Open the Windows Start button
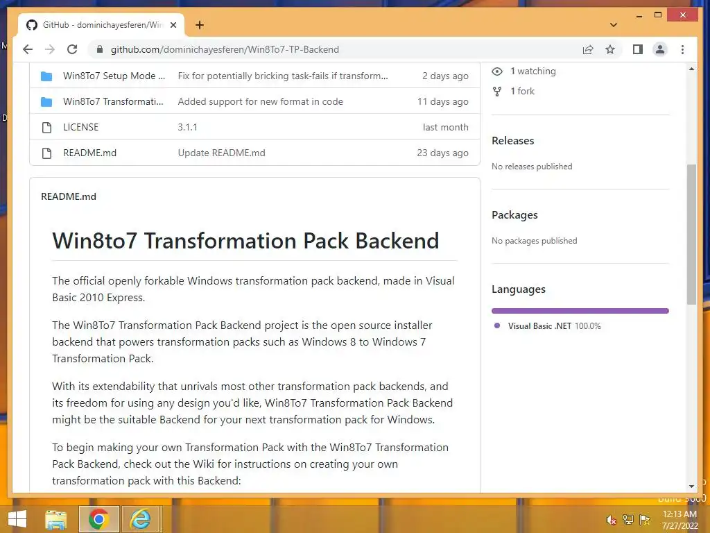Viewport: 710px width, 533px height. point(17,519)
